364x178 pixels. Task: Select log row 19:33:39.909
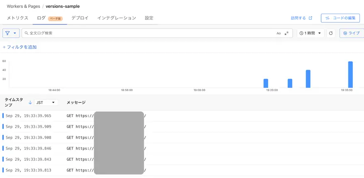[182, 127]
